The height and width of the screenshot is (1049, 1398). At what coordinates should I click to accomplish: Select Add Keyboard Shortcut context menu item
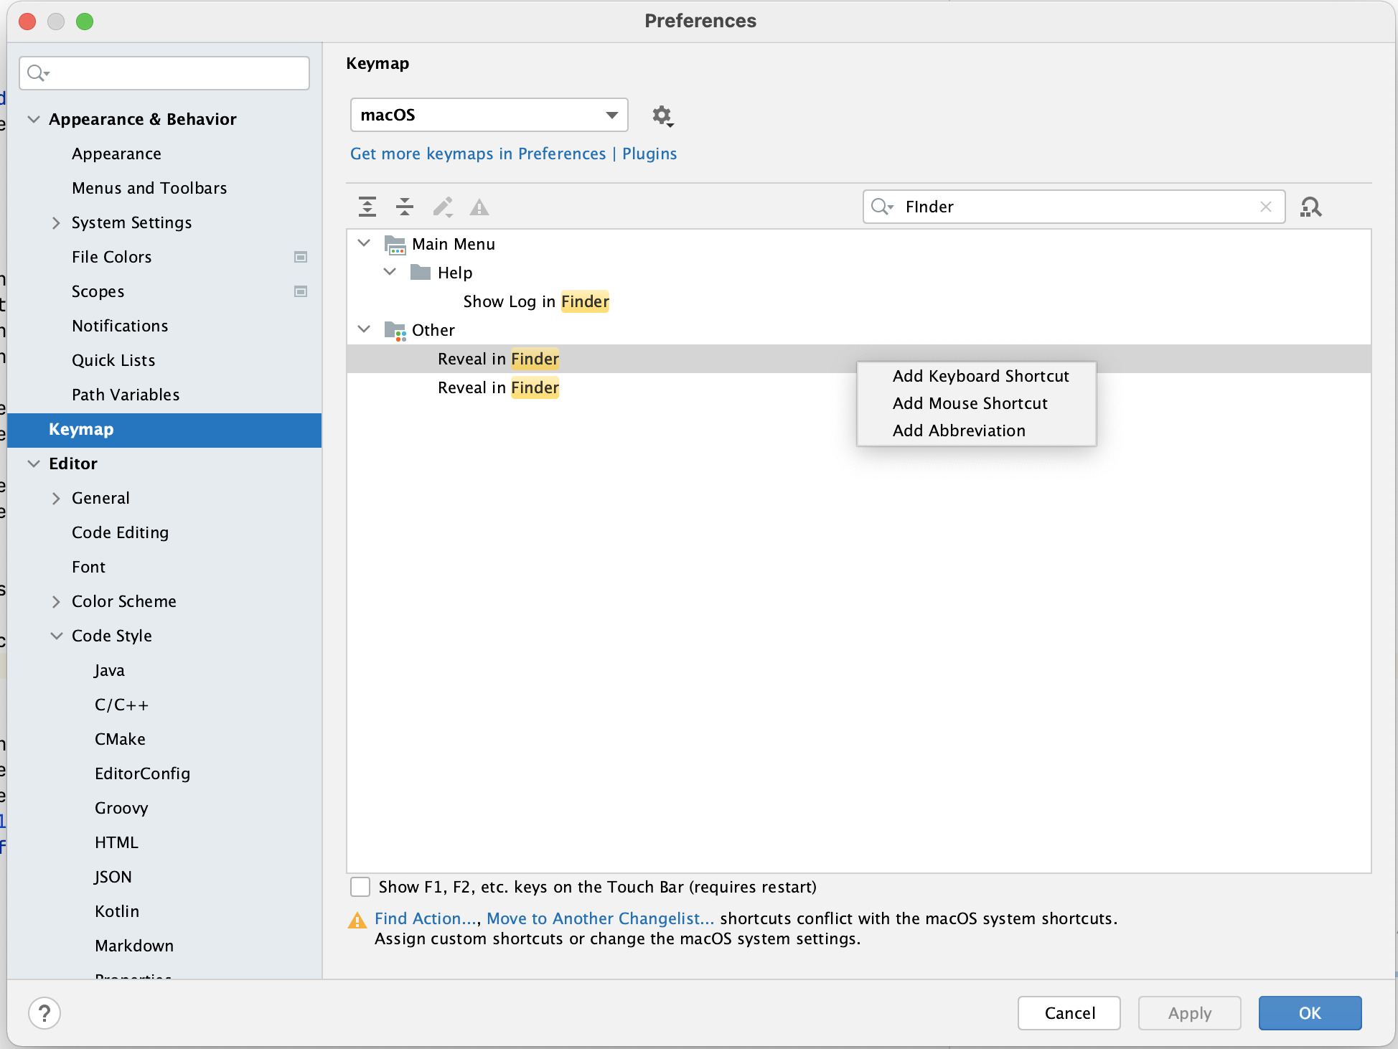pyautogui.click(x=980, y=376)
